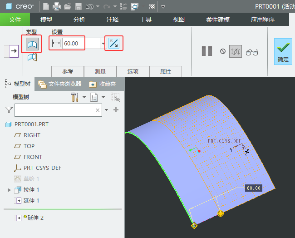Click the Print icon in quick access toolbar

(x=57, y=7)
